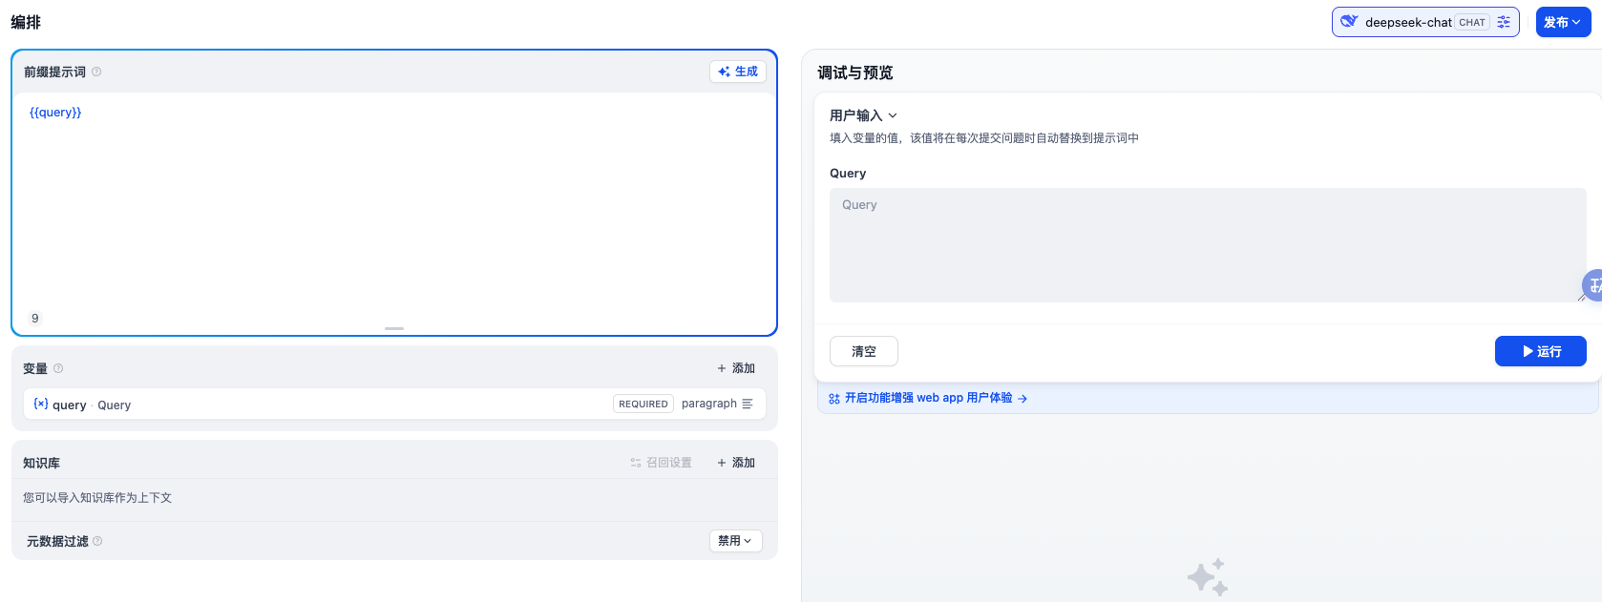Click the deepseek whale logo icon
This screenshot has height=602, width=1602.
pos(1349,21)
